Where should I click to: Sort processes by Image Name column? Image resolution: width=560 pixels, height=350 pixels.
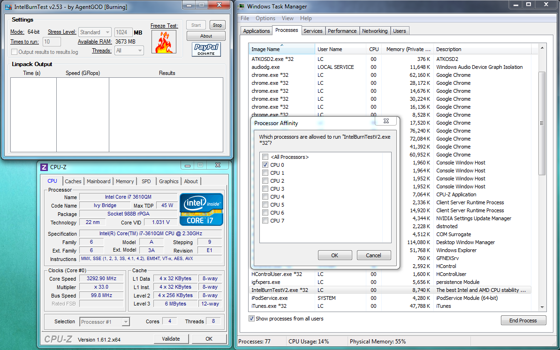(282, 49)
